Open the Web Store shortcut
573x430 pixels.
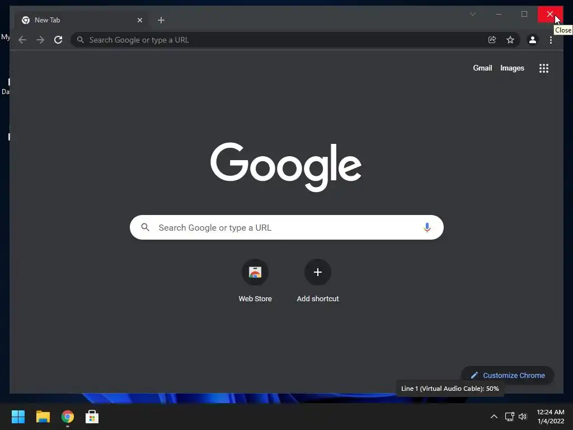tap(255, 281)
